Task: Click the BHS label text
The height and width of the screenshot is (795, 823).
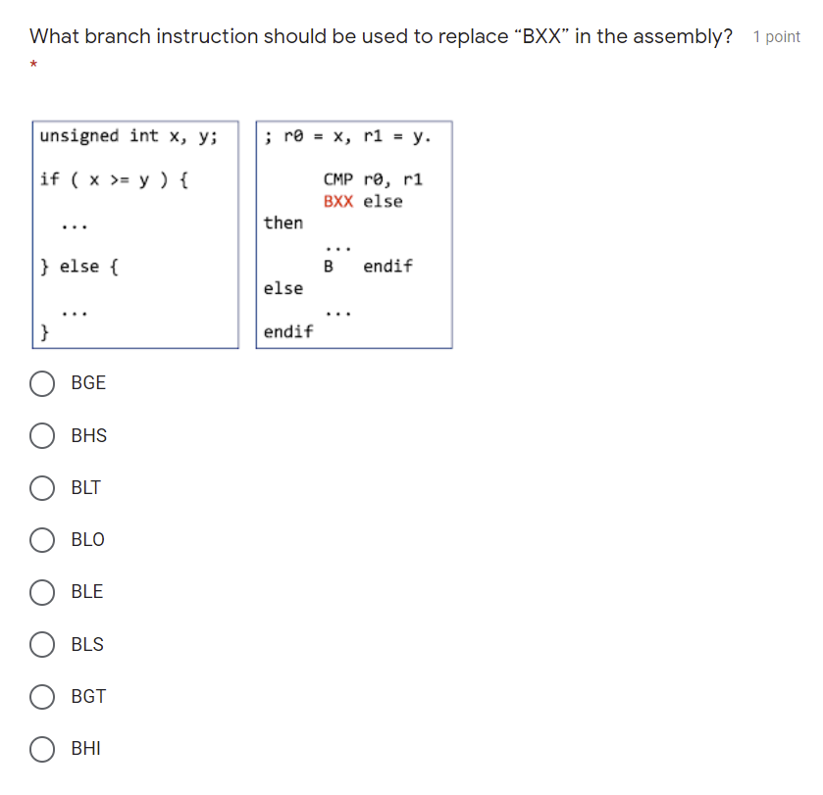Action: click(x=90, y=435)
